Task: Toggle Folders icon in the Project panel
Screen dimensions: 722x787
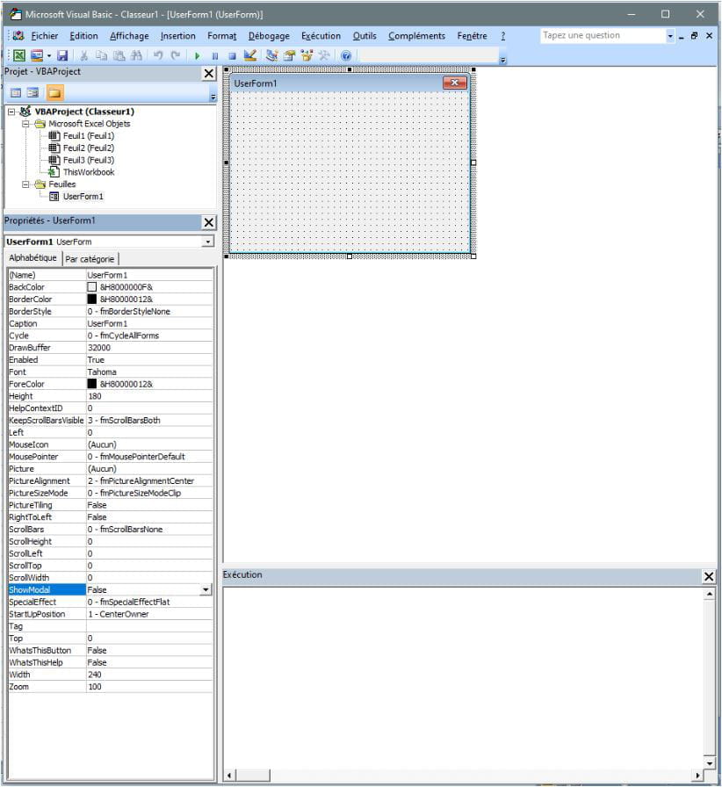Action: pyautogui.click(x=54, y=93)
